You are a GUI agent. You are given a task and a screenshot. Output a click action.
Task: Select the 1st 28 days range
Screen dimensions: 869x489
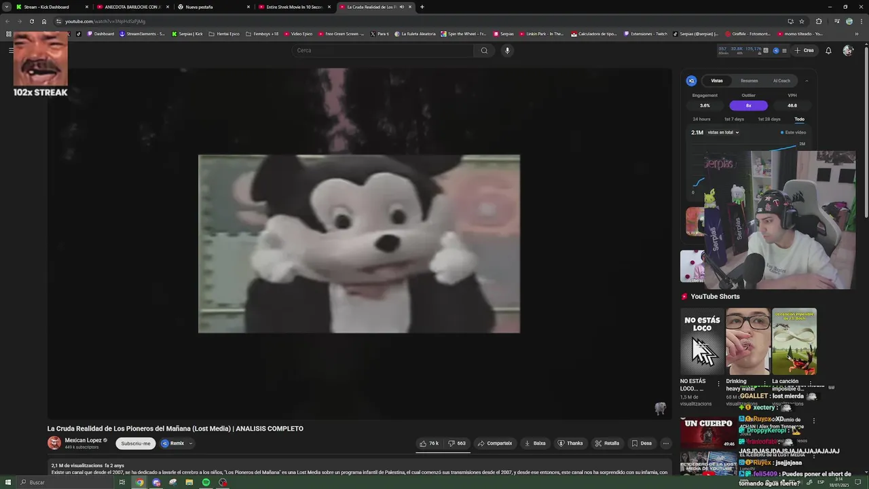pyautogui.click(x=769, y=119)
